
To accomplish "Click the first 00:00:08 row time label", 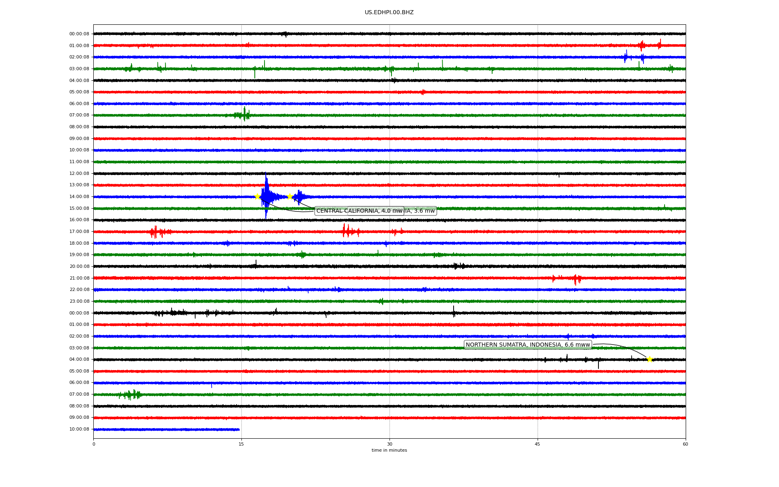I will [79, 34].
